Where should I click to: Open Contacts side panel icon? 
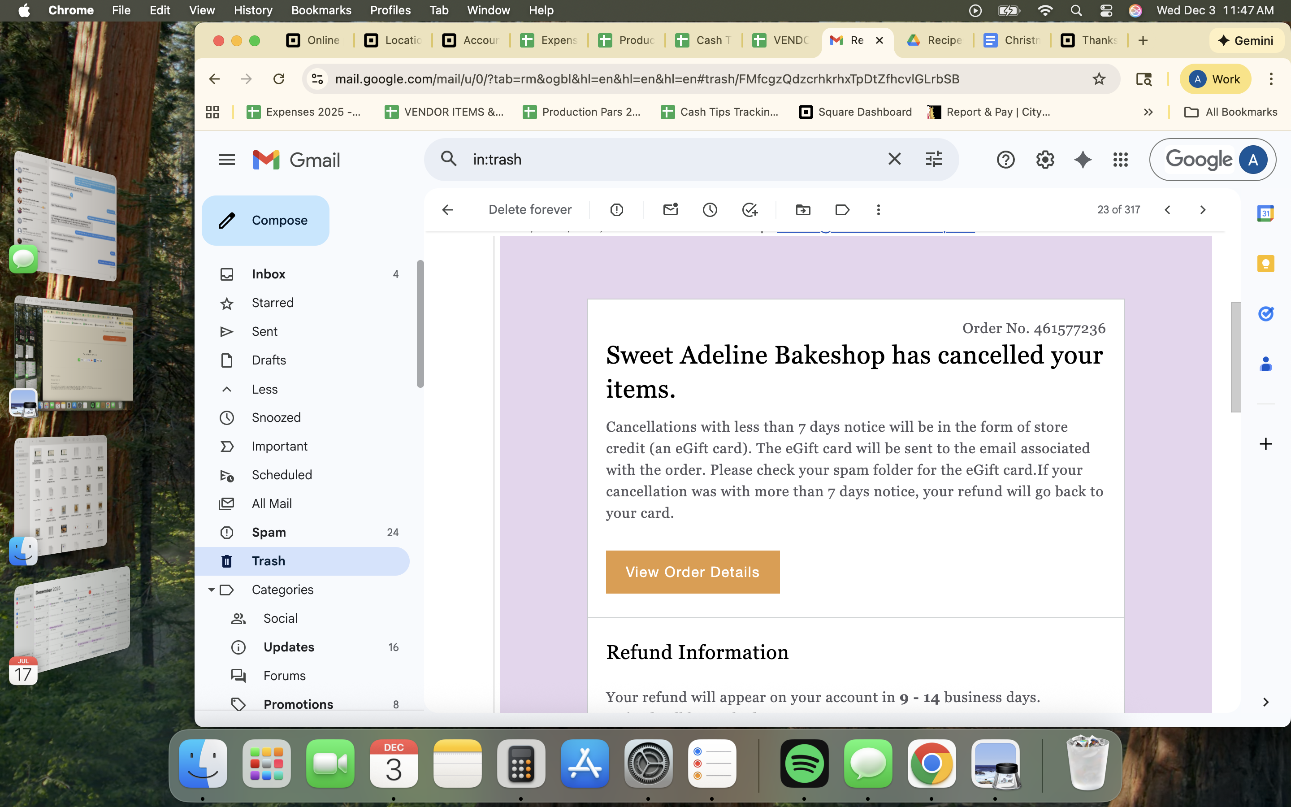coord(1265,364)
